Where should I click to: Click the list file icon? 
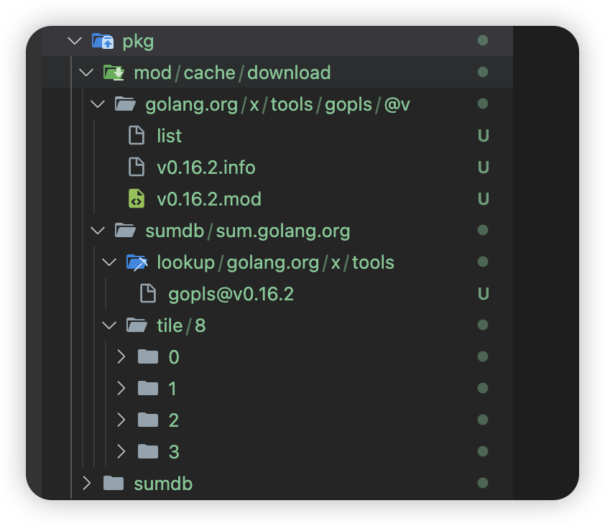point(137,136)
